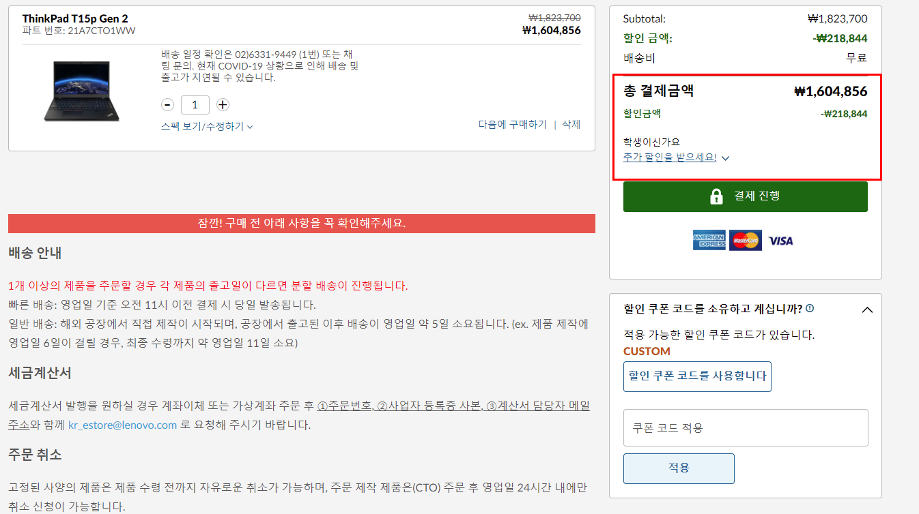Click the discounted price ₩1,604,856 on product card
Viewport: 919px width, 514px height.
click(x=552, y=31)
